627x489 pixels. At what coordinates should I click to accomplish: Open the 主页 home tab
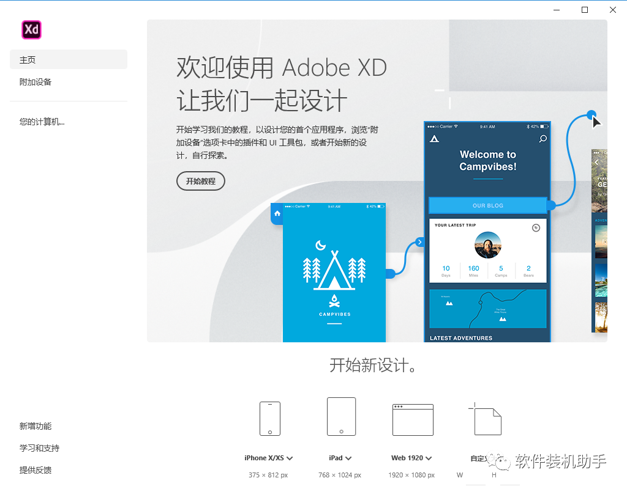[69, 59]
